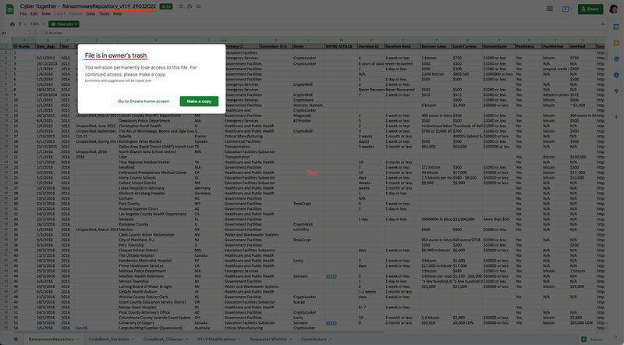Switch to the CodeBook_CISector sheet tab
Image resolution: width=624 pixels, height=345 pixels.
point(163,340)
